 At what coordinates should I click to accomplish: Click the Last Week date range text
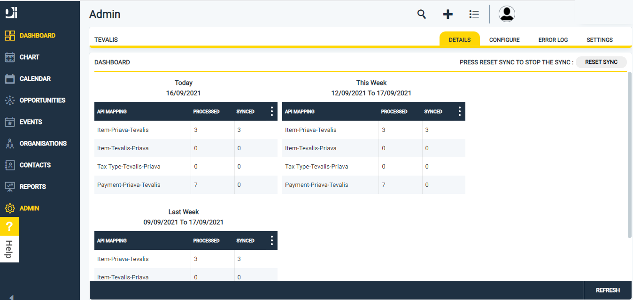click(183, 222)
